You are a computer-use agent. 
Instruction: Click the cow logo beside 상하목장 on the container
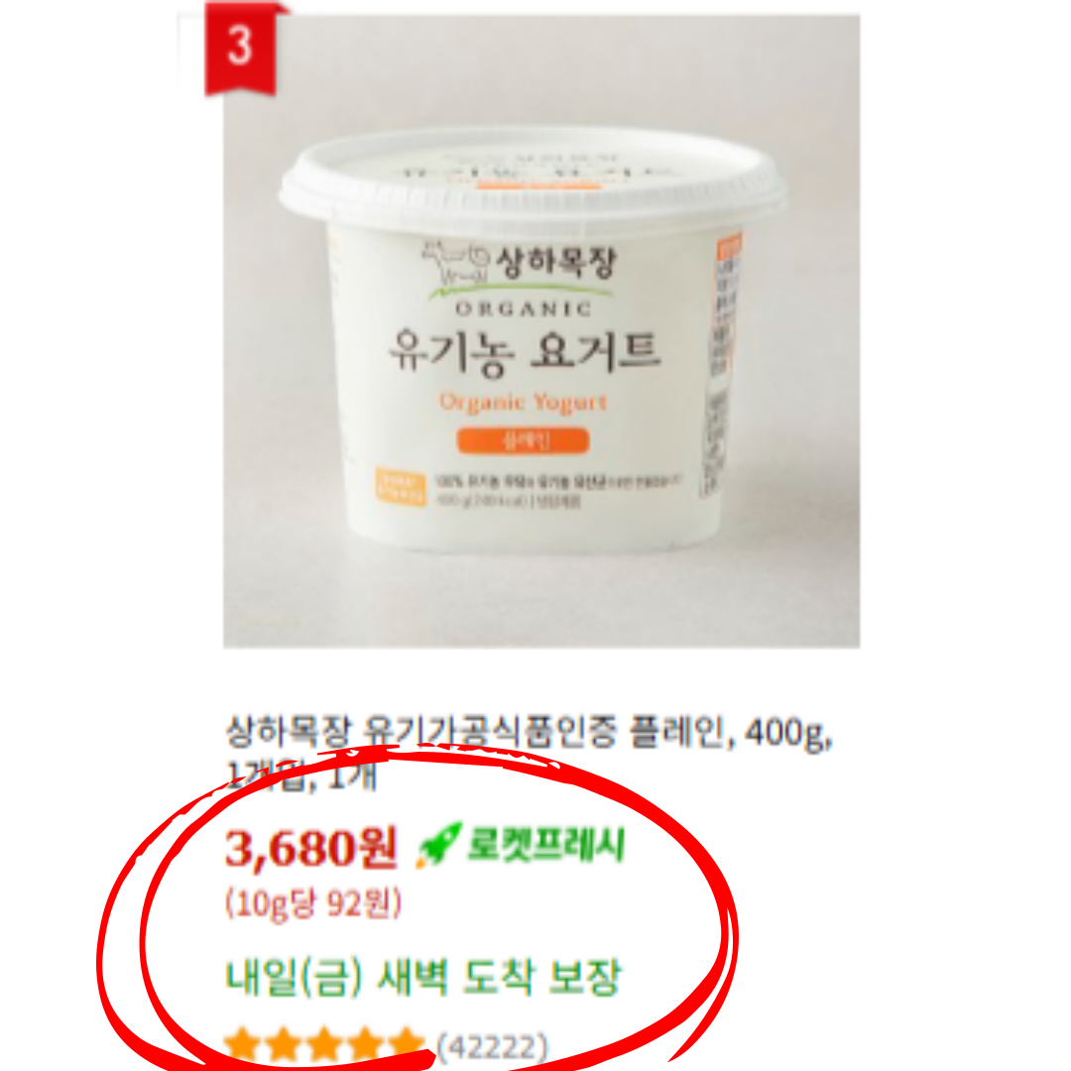click(x=455, y=264)
